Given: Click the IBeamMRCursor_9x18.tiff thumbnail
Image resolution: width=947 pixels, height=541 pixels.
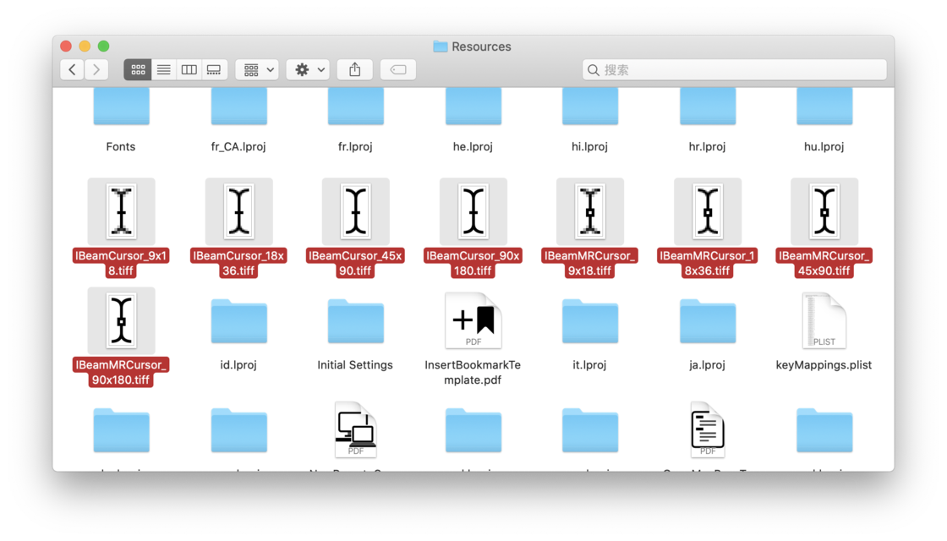Looking at the screenshot, I should click(590, 211).
